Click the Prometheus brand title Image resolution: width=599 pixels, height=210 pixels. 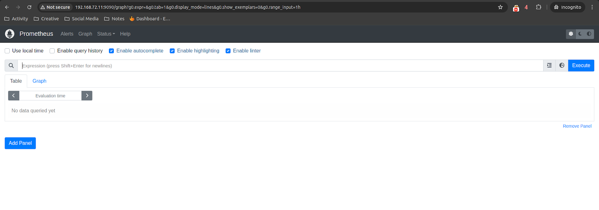click(x=36, y=34)
